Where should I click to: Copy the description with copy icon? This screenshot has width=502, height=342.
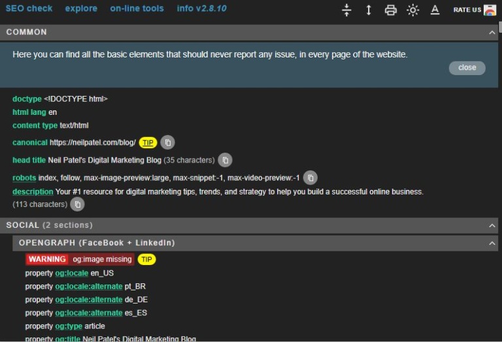click(78, 204)
